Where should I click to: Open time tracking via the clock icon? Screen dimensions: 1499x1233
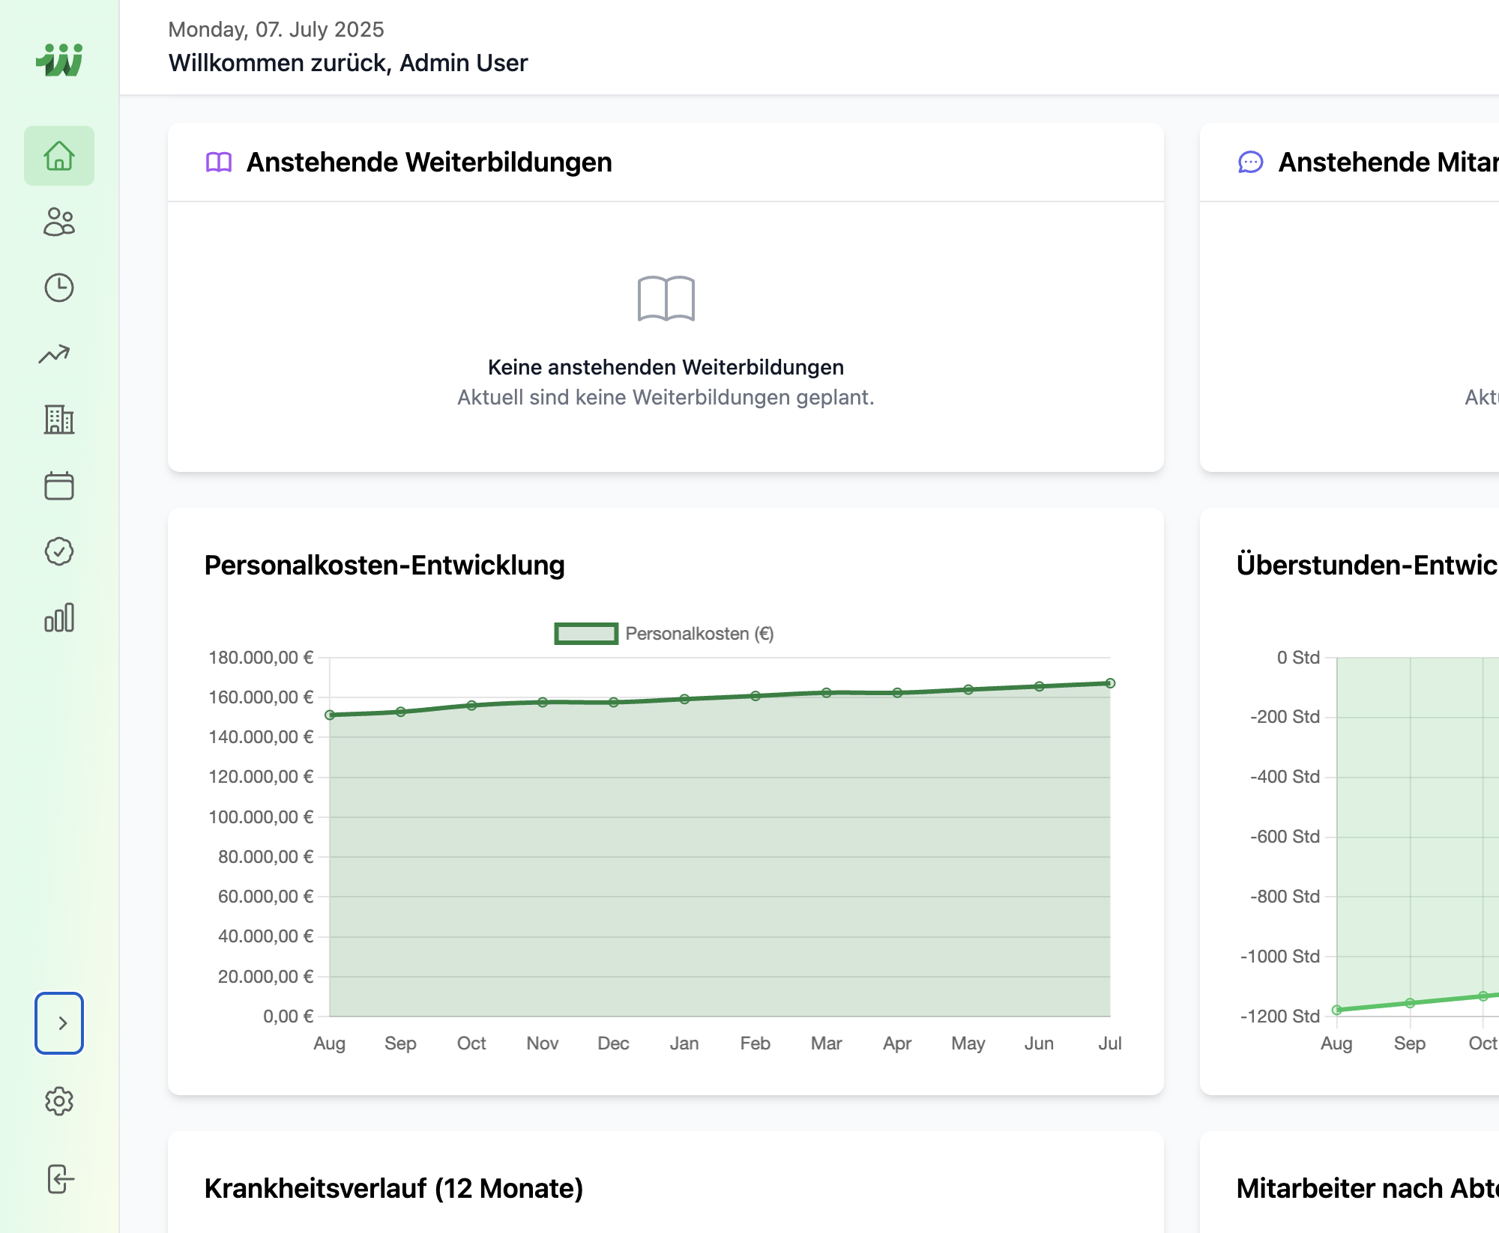click(60, 288)
